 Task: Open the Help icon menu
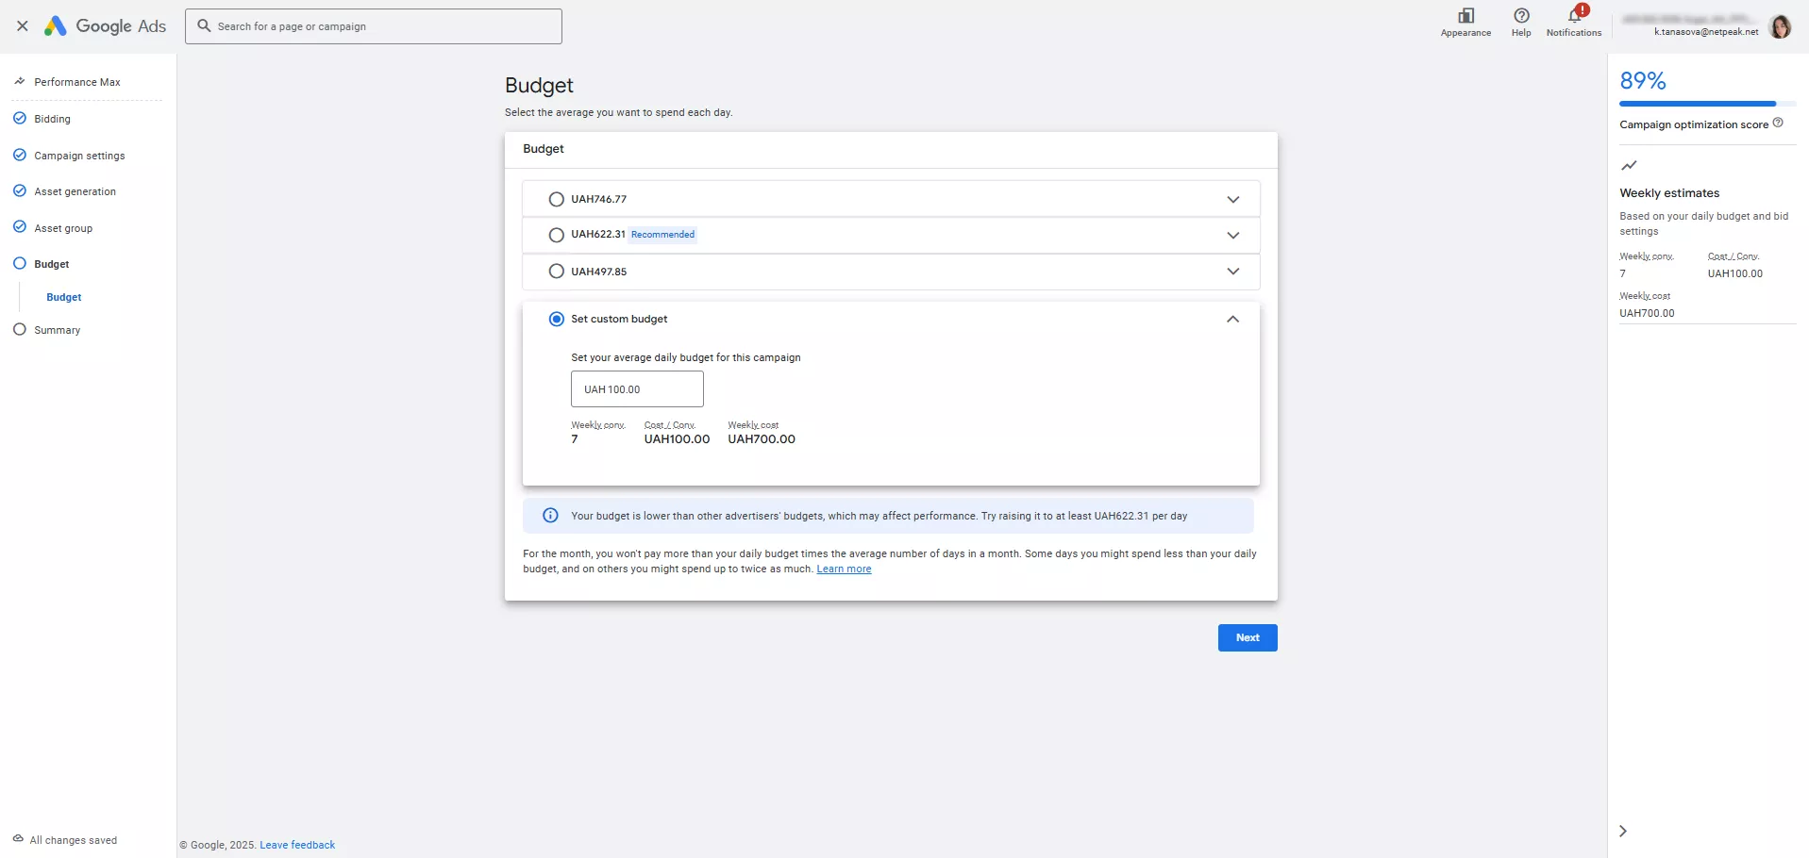click(x=1521, y=16)
